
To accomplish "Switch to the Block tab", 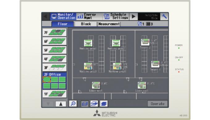I will tap(86, 24).
